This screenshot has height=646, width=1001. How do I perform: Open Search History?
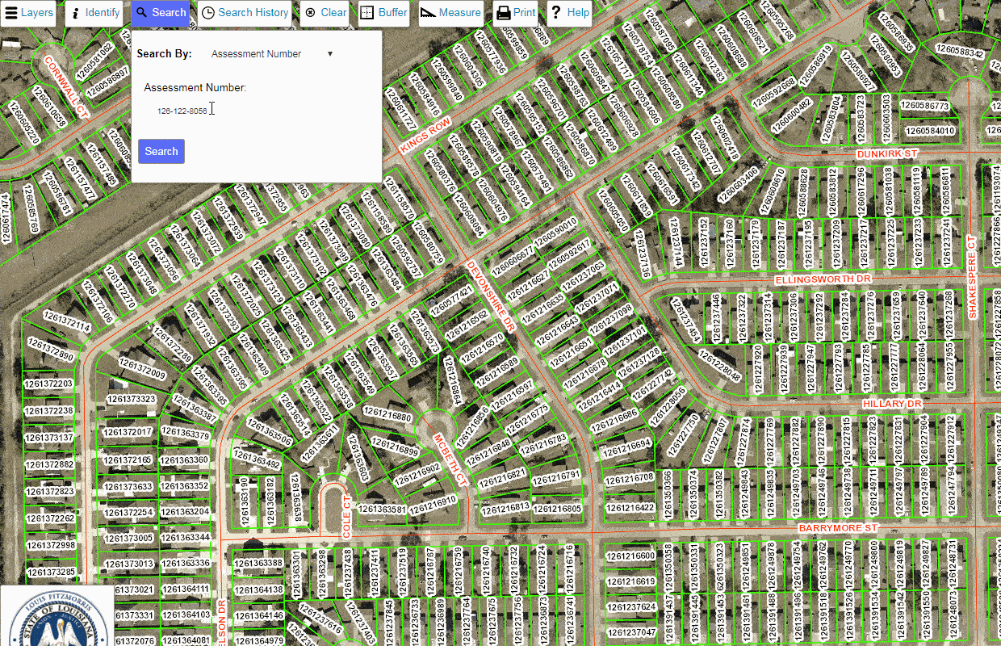[245, 13]
